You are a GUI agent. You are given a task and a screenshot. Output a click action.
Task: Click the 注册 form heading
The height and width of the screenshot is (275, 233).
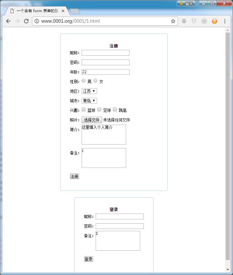tap(114, 46)
